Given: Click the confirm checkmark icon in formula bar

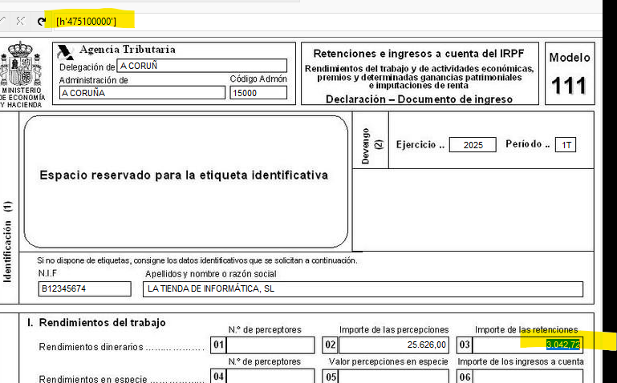Looking at the screenshot, I should tap(4, 21).
